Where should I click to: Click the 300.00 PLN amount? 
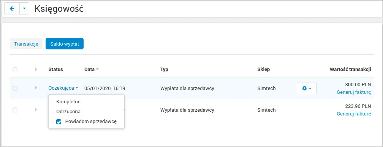click(358, 85)
